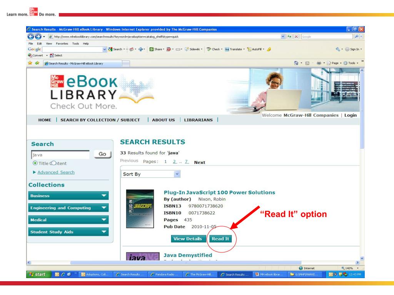Screen dimensions: 394x295
Task: Open the Edit menu
Action: click(39, 43)
